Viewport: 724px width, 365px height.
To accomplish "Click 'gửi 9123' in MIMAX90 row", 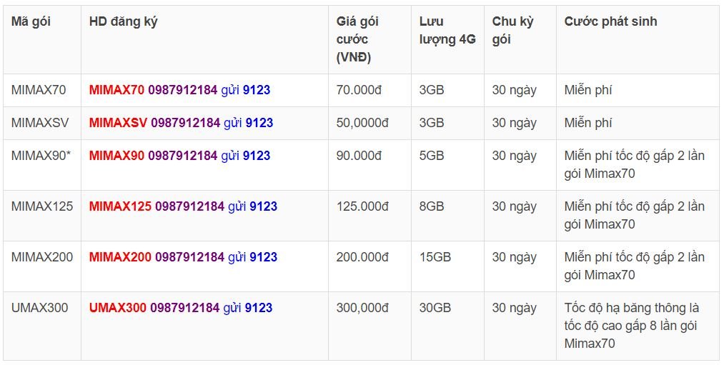I will pyautogui.click(x=246, y=156).
